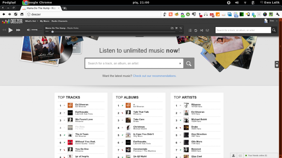Toggle repeat mode in the player
This screenshot has height=158, width=282.
(x=196, y=30)
